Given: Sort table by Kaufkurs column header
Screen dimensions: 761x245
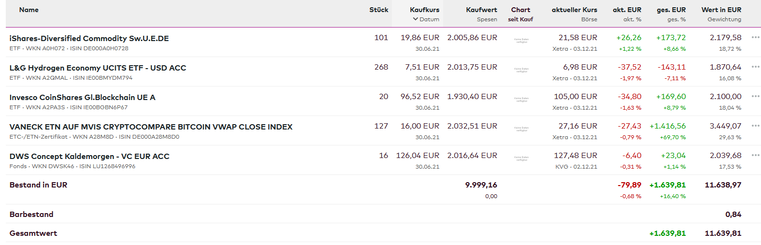Looking at the screenshot, I should (424, 10).
